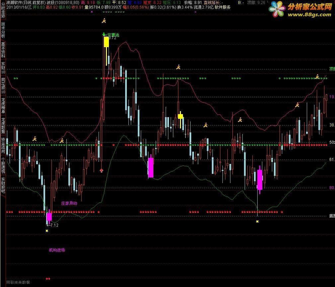This screenshot has height=287, width=335.
Task: Click the 底部 label on right axis
Action: (332, 216)
